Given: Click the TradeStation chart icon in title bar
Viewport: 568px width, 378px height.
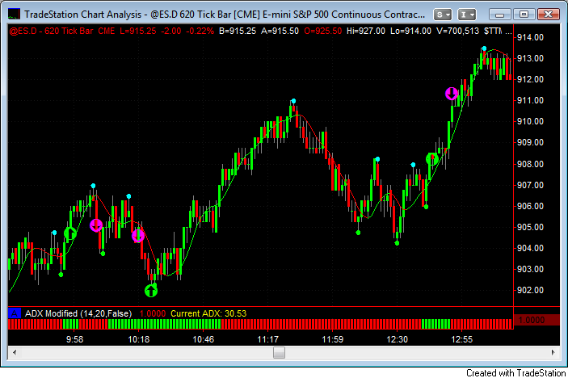Looking at the screenshot, I should click(x=14, y=14).
